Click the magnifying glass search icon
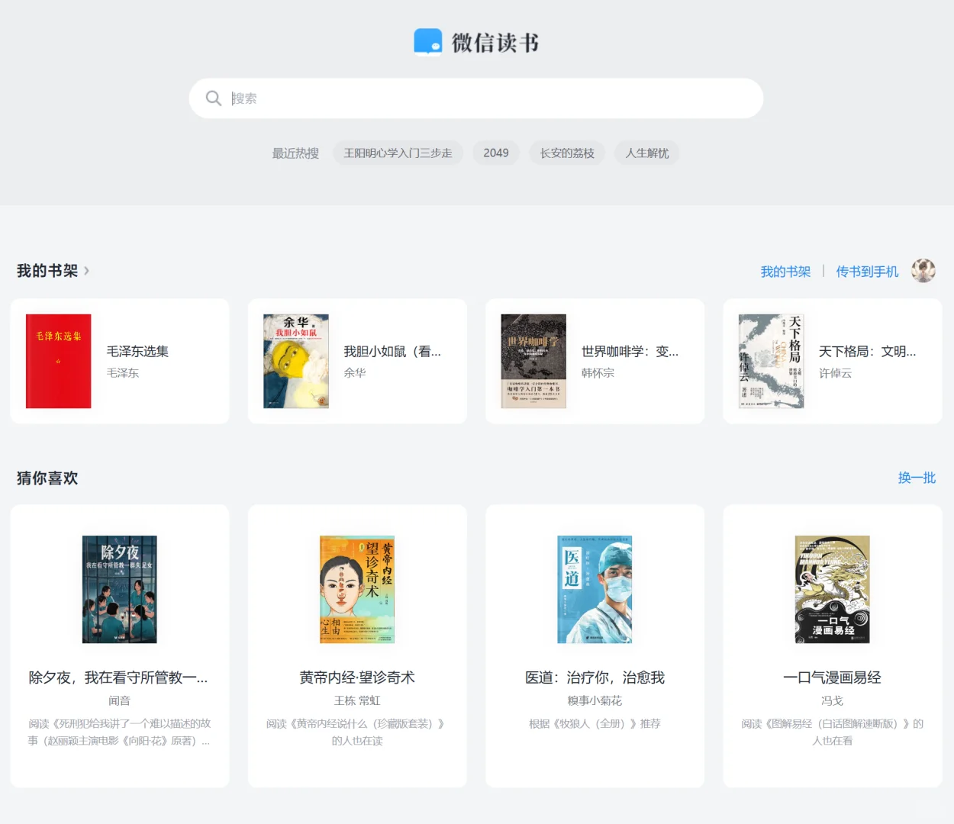Image resolution: width=954 pixels, height=824 pixels. click(x=214, y=98)
